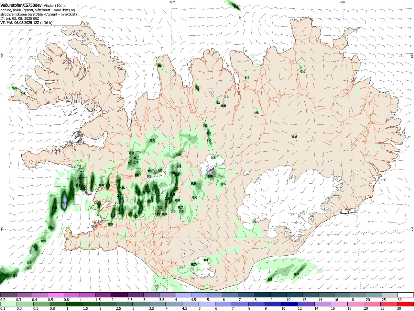Click the 7.3 precipitation value offshore

pyautogui.click(x=64, y=203)
